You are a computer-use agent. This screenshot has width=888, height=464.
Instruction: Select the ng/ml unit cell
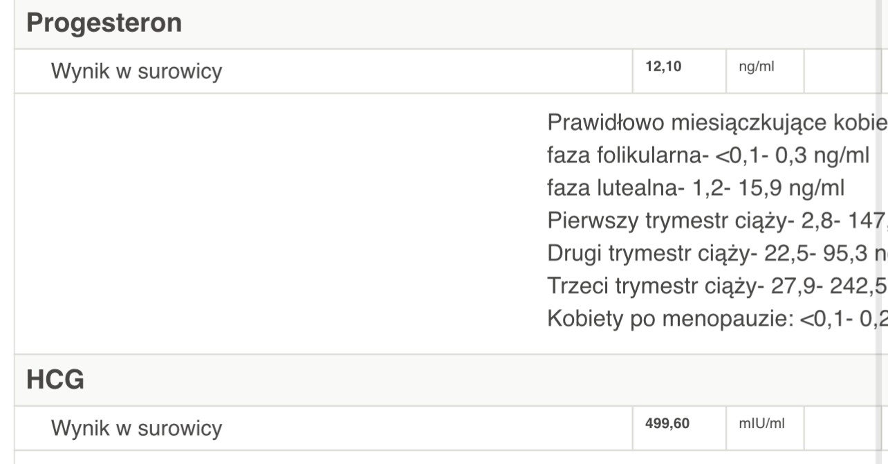[755, 68]
